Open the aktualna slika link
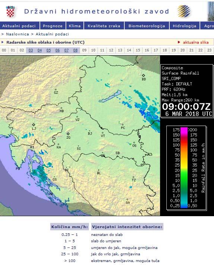This screenshot has width=214, height=265. (x=196, y=42)
